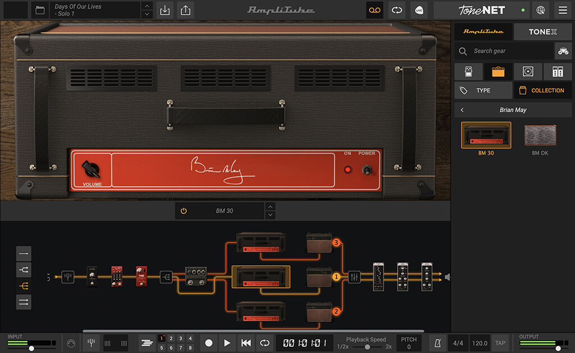Screen dimensions: 575x353
Task: Select the rack effects gear category icon
Action: tap(557, 71)
